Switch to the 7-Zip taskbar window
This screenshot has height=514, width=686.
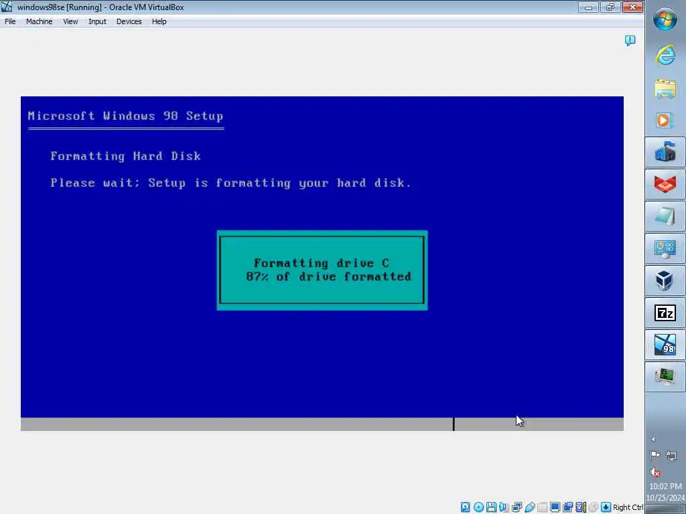click(x=665, y=313)
